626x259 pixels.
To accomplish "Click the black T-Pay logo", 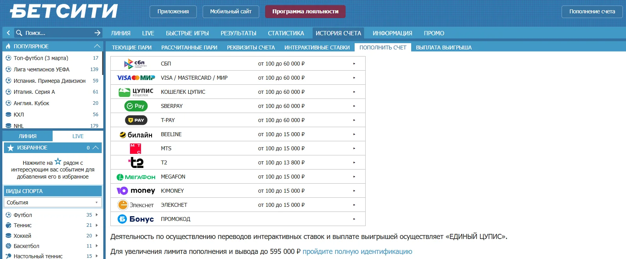I will (x=136, y=120).
